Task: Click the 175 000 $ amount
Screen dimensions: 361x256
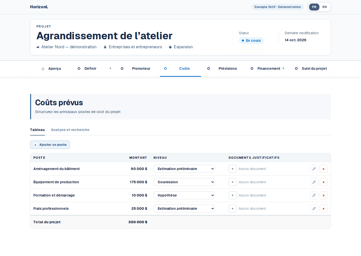Action: (x=138, y=182)
